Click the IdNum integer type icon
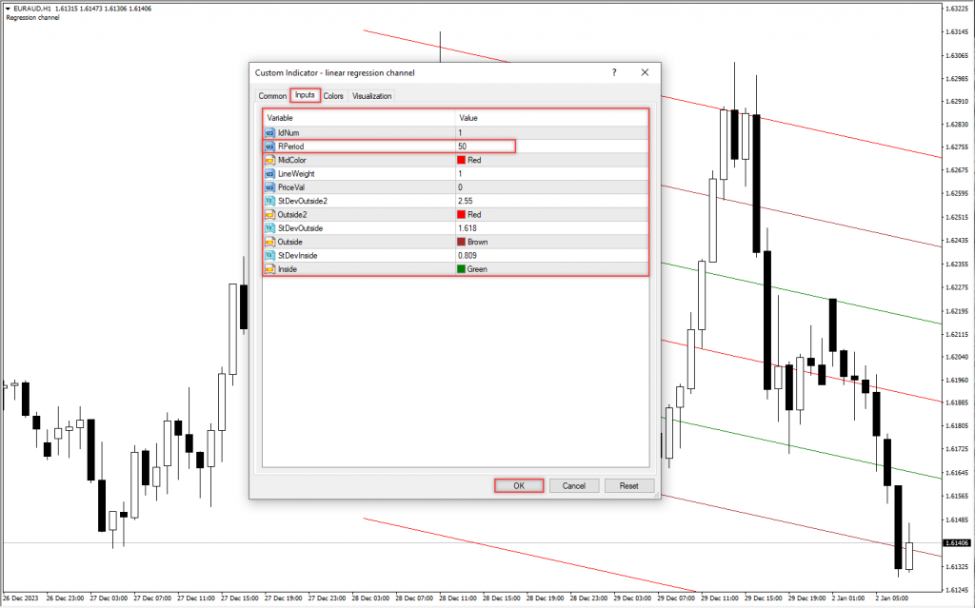Viewport: 975px width, 608px height. (x=270, y=132)
